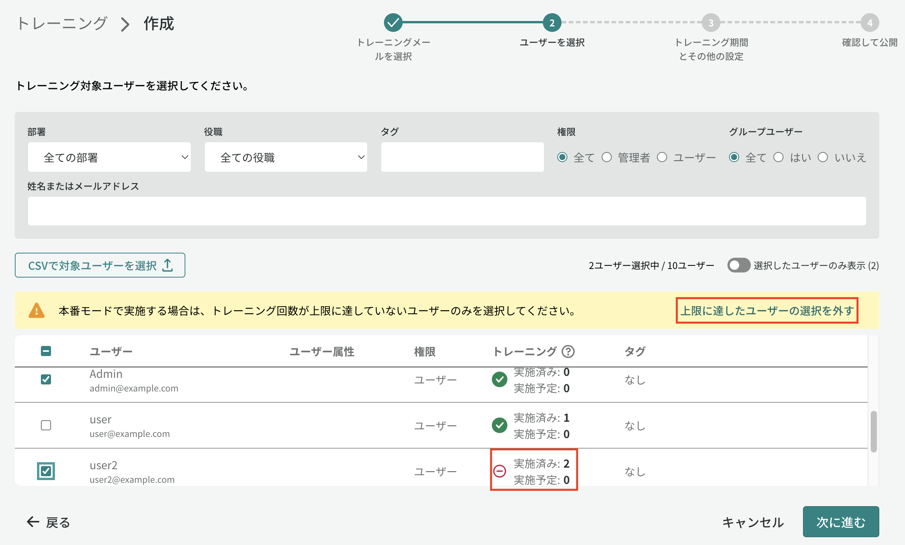Click 実施済み: 2 value in user2 row
This screenshot has height=545, width=905.
[542, 463]
